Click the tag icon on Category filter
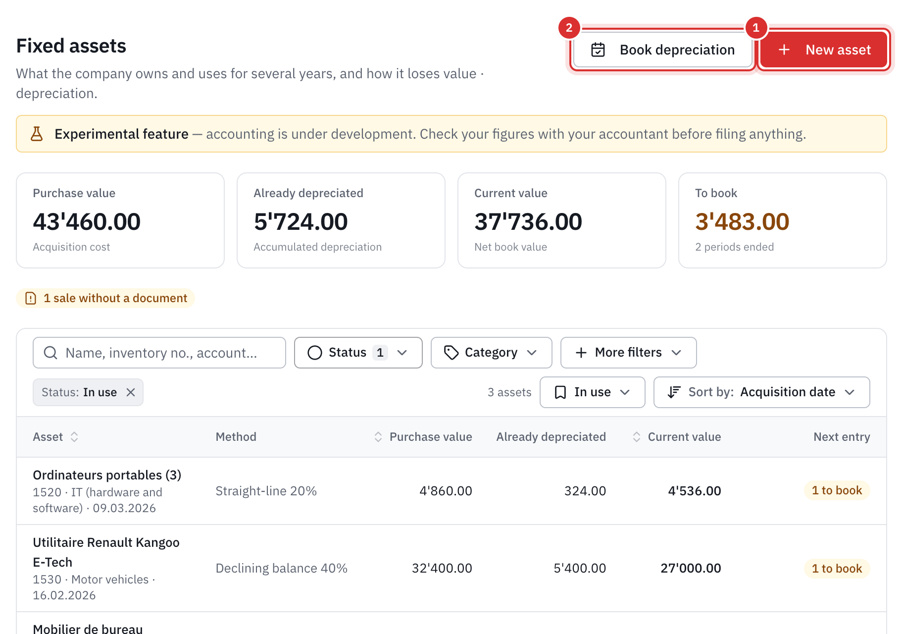The image size is (903, 634). (x=451, y=353)
